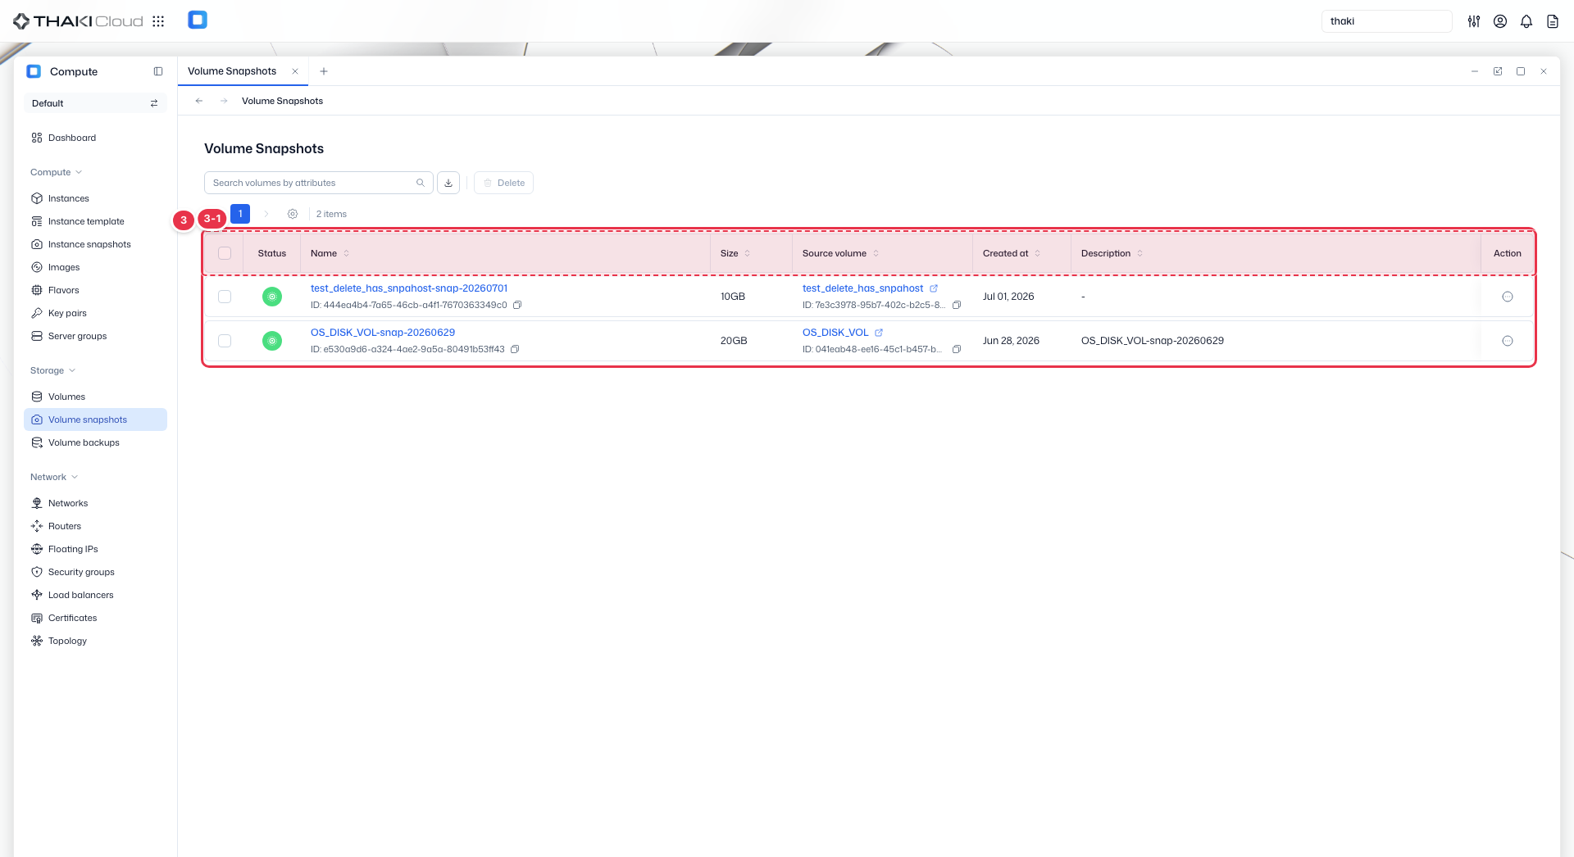Check the OS_DISK_VOL-snap-20260629 row
The height and width of the screenshot is (857, 1574).
pyautogui.click(x=225, y=341)
